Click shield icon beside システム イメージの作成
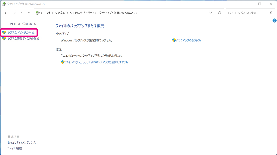 4,32
